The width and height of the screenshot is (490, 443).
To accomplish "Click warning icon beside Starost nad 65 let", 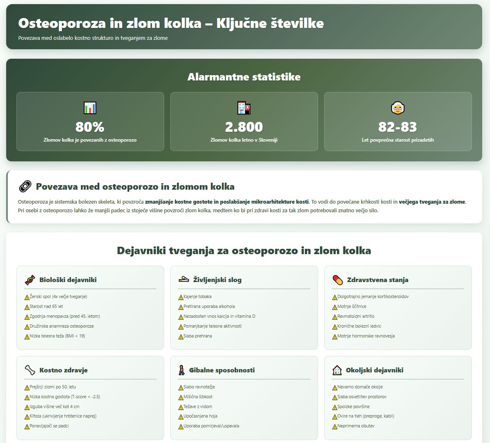I will coord(27,307).
